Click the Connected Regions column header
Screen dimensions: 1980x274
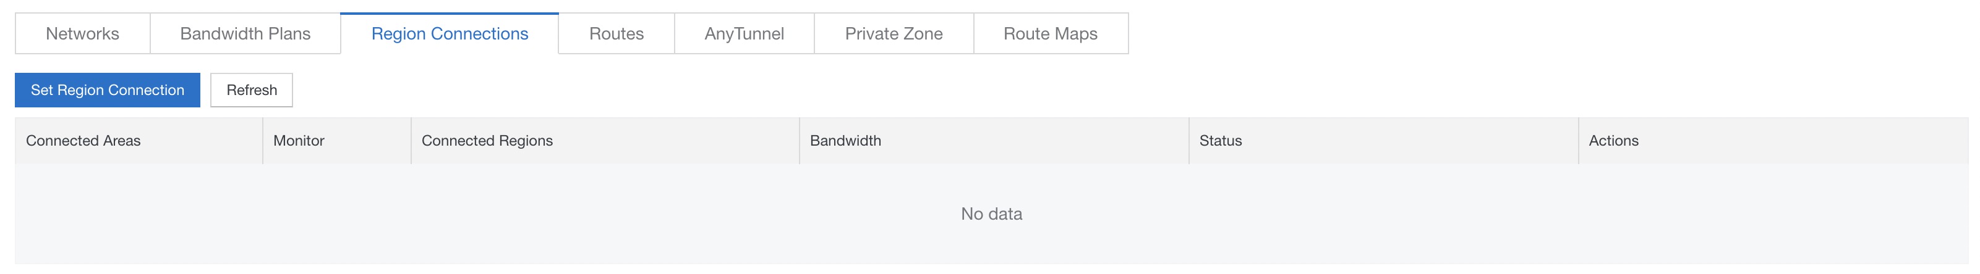click(x=487, y=141)
